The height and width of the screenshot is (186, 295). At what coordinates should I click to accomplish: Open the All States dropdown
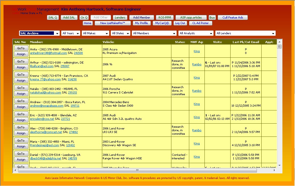(120, 33)
